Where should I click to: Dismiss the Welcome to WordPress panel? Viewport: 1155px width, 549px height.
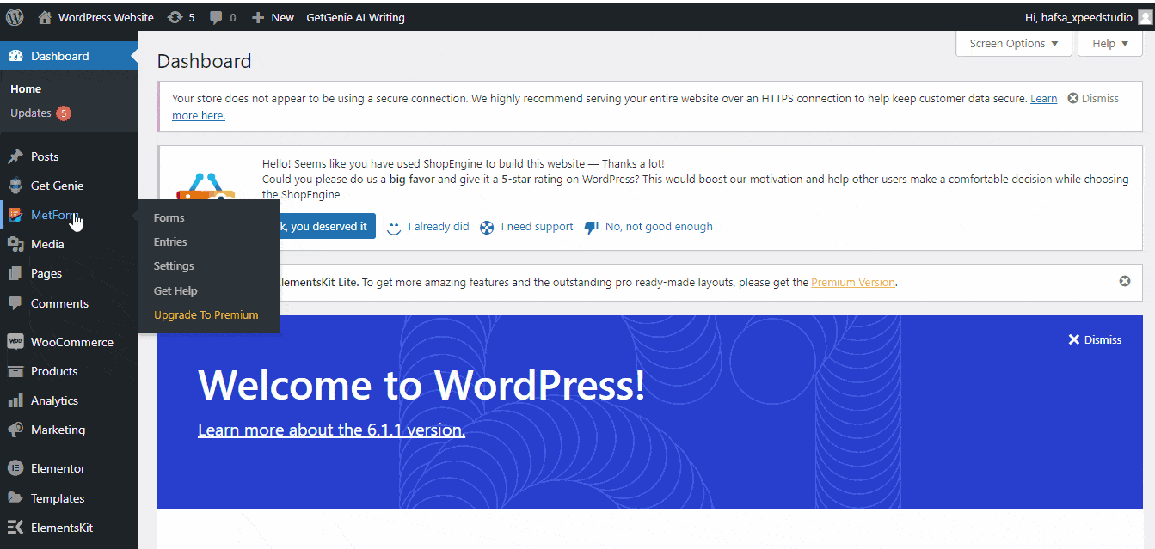point(1095,339)
